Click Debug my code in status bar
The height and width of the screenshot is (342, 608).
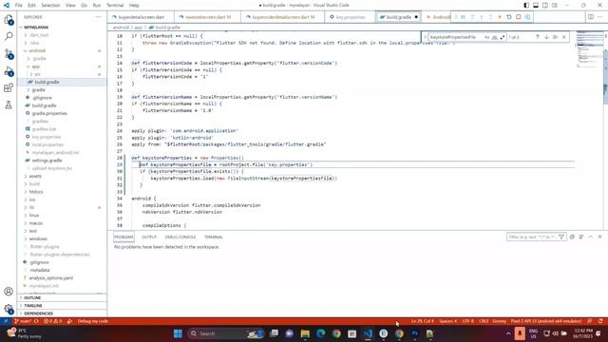click(x=93, y=321)
